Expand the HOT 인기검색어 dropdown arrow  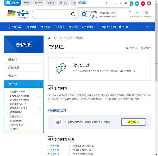(148, 27)
